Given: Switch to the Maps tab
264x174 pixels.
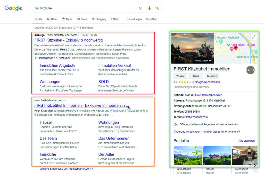Looking at the screenshot, I should pyautogui.click(x=67, y=19).
